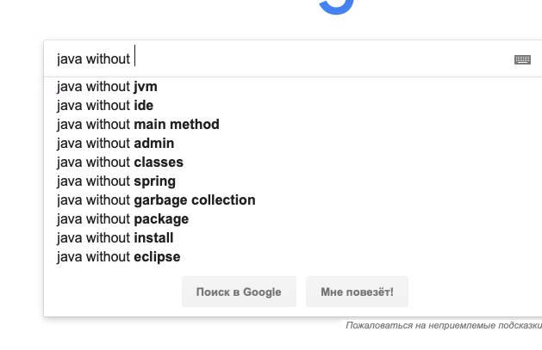Select 'java without classes' suggestion

[293, 163]
